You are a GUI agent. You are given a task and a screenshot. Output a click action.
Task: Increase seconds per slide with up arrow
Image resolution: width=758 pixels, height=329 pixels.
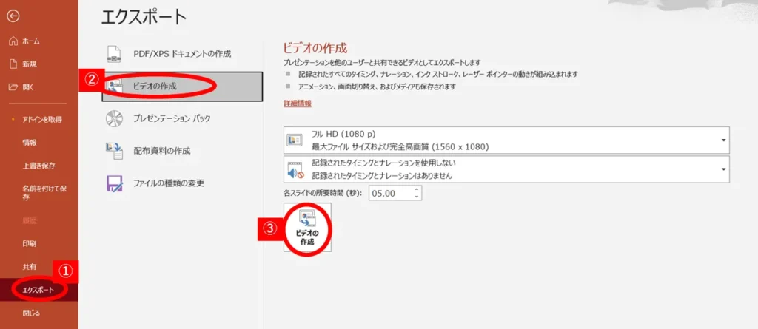(x=417, y=189)
